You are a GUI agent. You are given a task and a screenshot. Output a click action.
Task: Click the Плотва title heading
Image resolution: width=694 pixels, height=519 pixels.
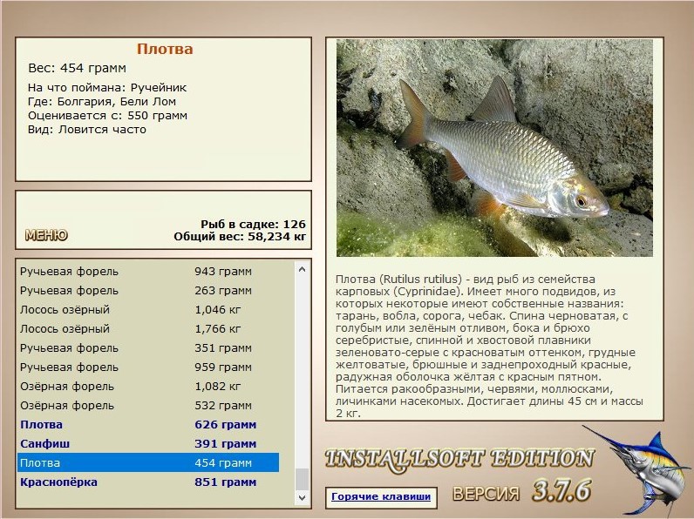click(165, 49)
